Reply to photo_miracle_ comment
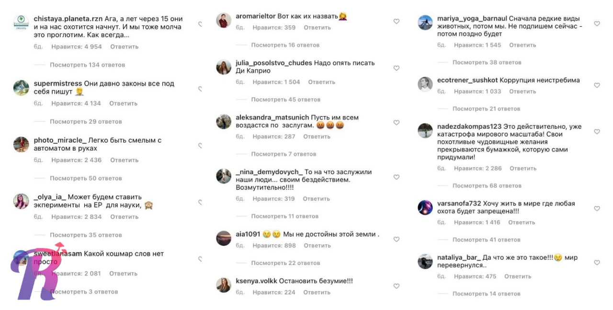Viewport: 613px width, 310px height. (124, 160)
